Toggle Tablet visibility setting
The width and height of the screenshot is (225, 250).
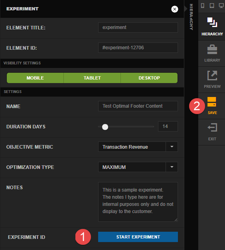[x=92, y=78]
